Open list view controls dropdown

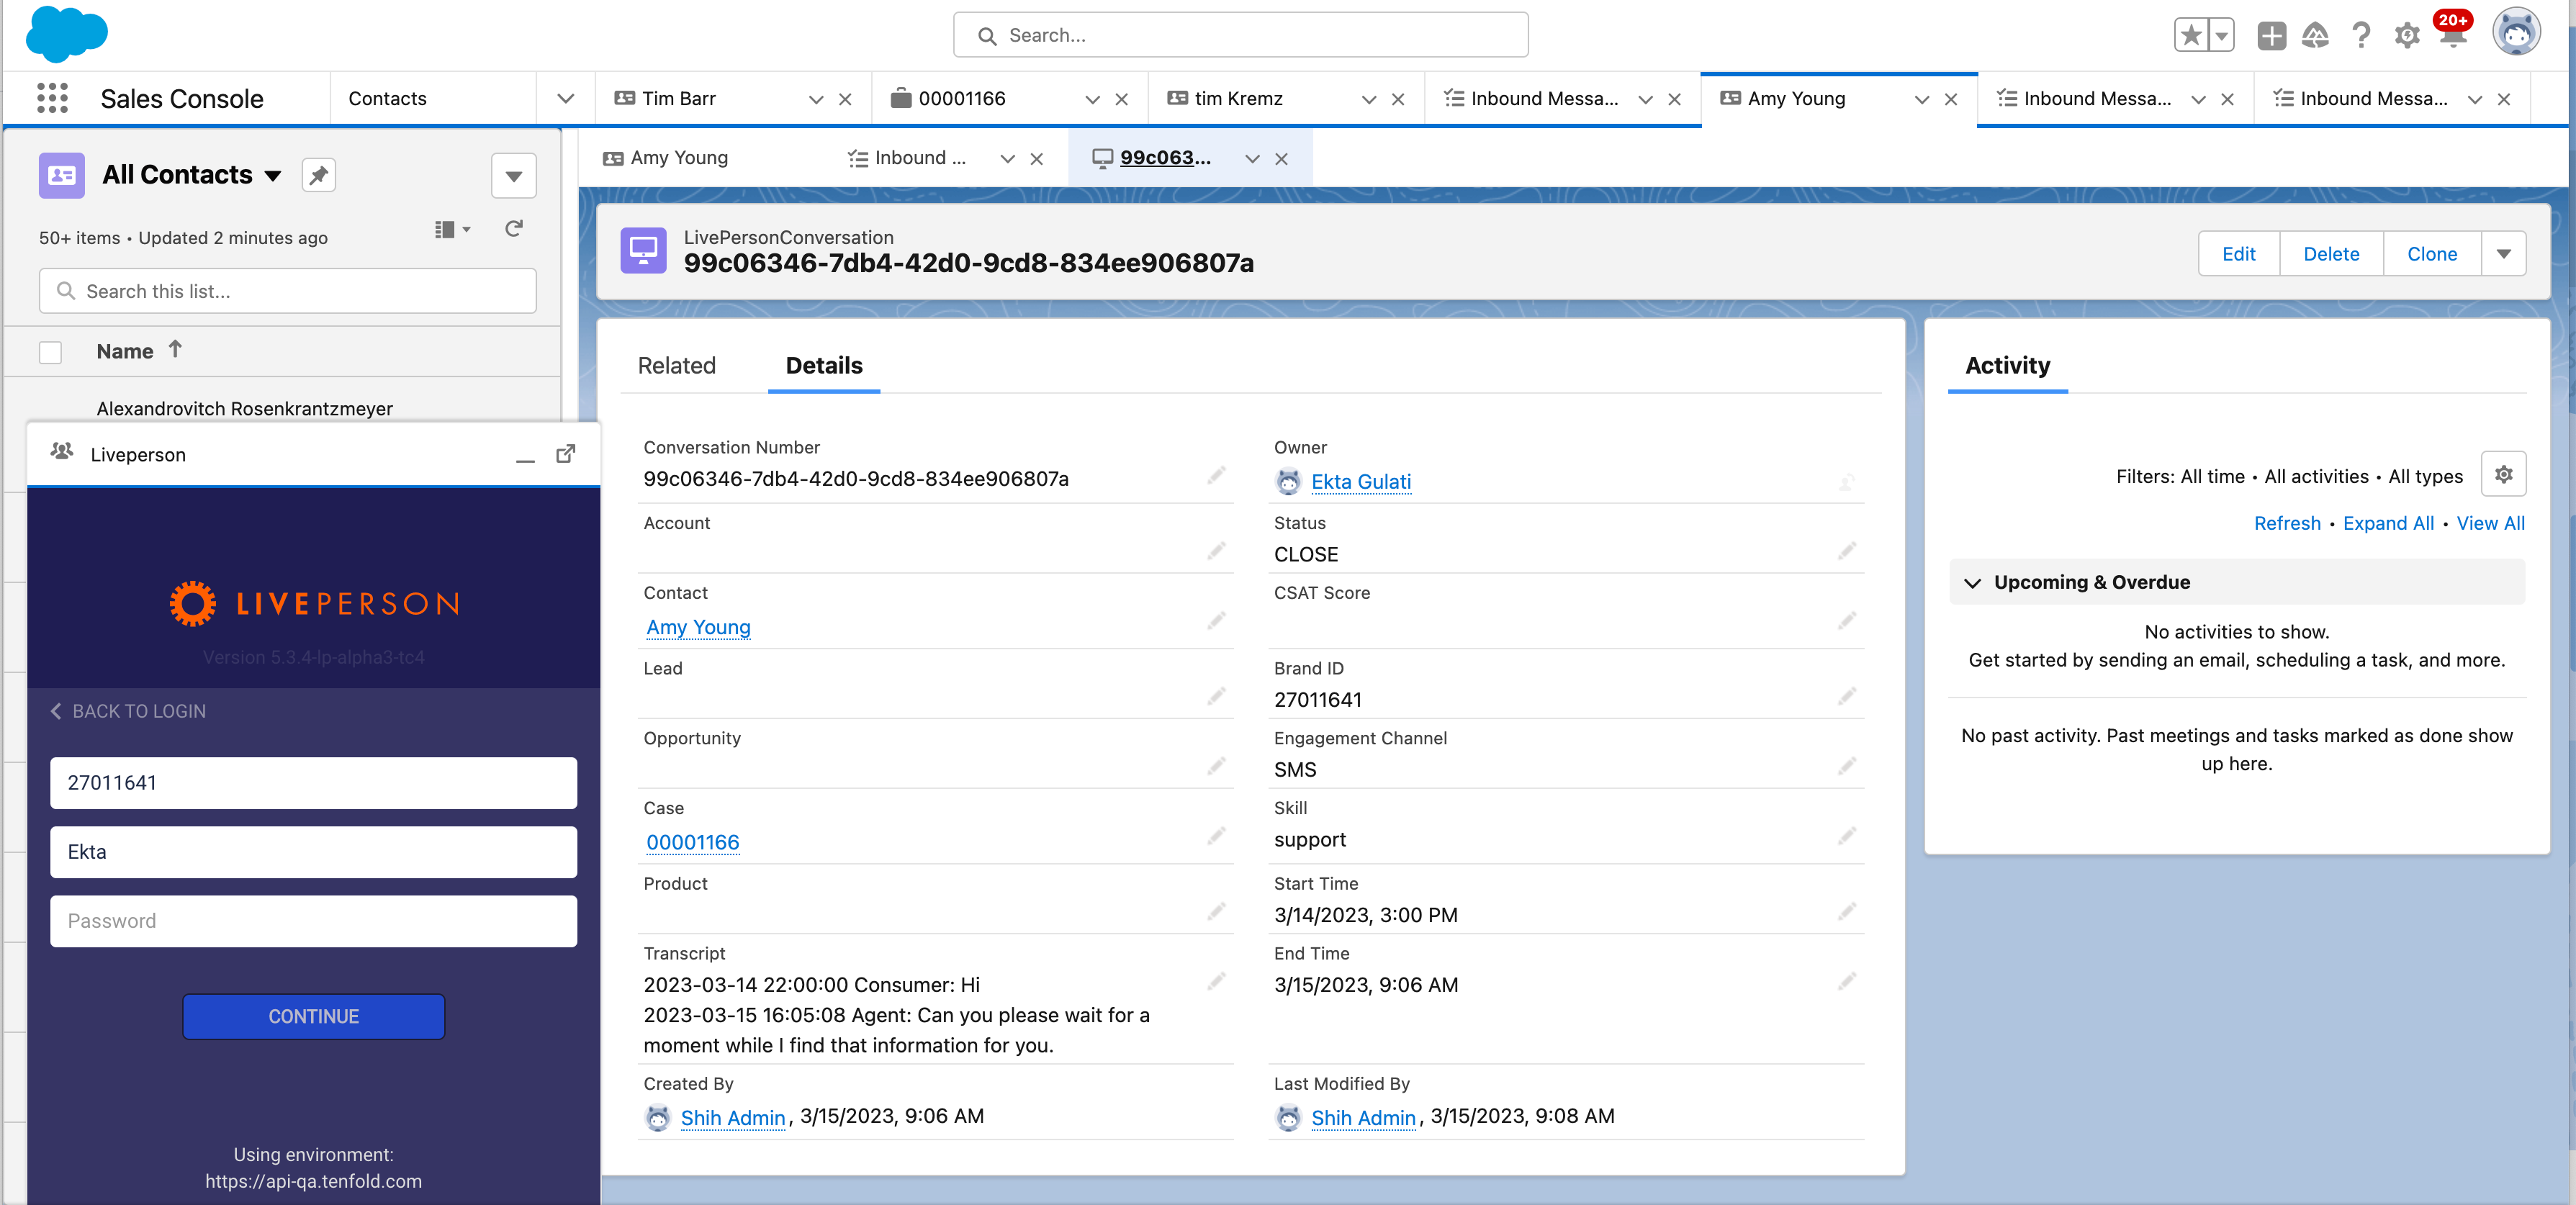click(x=513, y=176)
